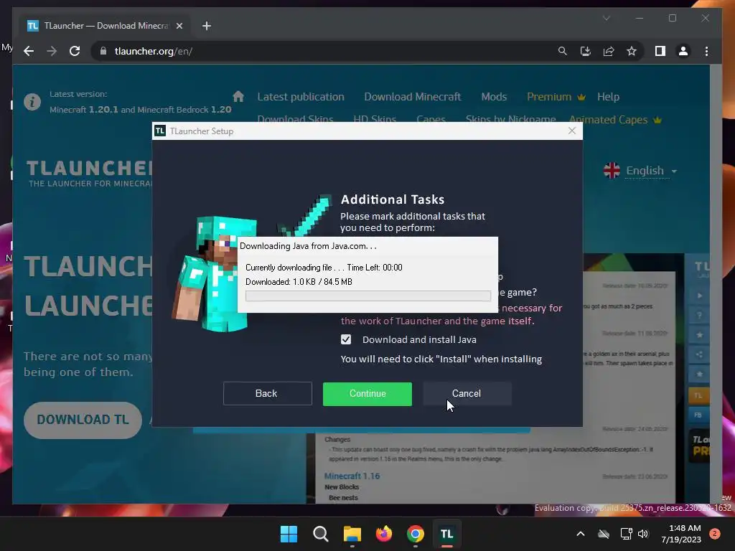The width and height of the screenshot is (735, 551).
Task: Click the "Additional Tasks" heading
Action: (x=393, y=199)
